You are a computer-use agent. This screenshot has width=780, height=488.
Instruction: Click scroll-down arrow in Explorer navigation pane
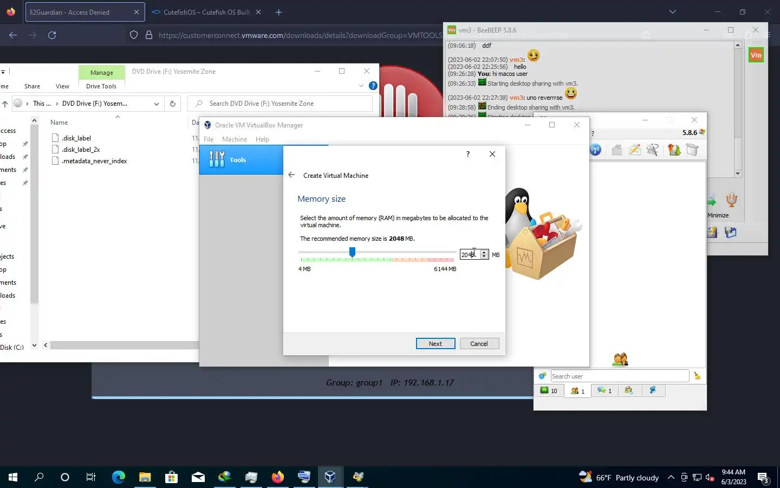(35, 345)
